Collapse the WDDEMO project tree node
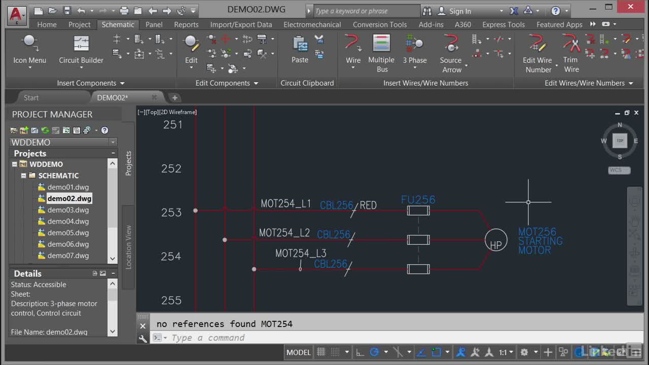 (x=15, y=164)
